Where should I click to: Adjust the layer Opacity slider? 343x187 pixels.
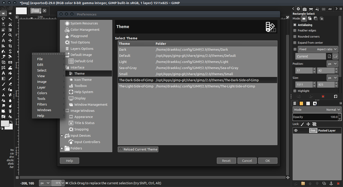pyautogui.click(x=316, y=117)
